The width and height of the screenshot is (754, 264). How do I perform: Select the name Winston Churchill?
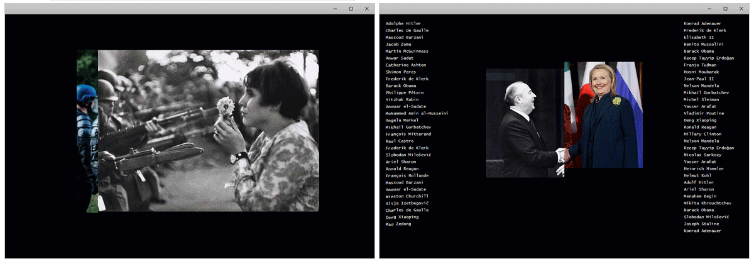pyautogui.click(x=407, y=196)
